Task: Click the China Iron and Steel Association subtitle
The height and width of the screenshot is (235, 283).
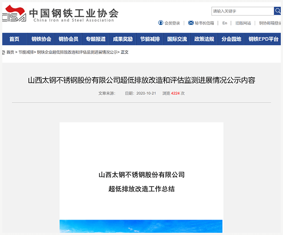Action: click(74, 20)
